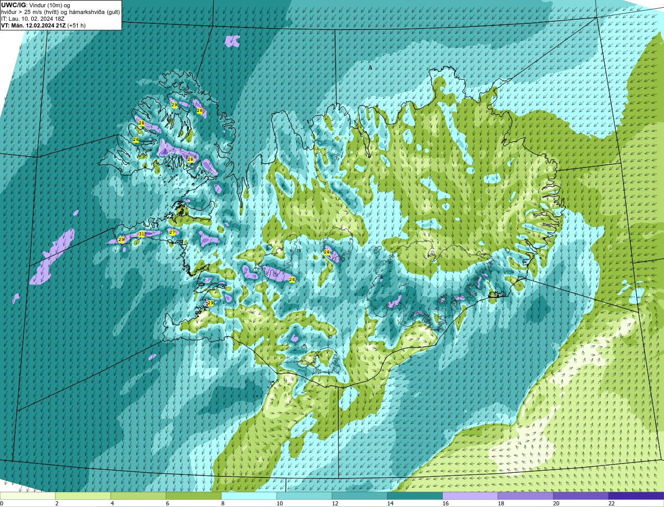Screen dimensions: 664x507
Task: Pick the above-22 m/s dark indigo legend swatch
Action: (x=637, y=496)
